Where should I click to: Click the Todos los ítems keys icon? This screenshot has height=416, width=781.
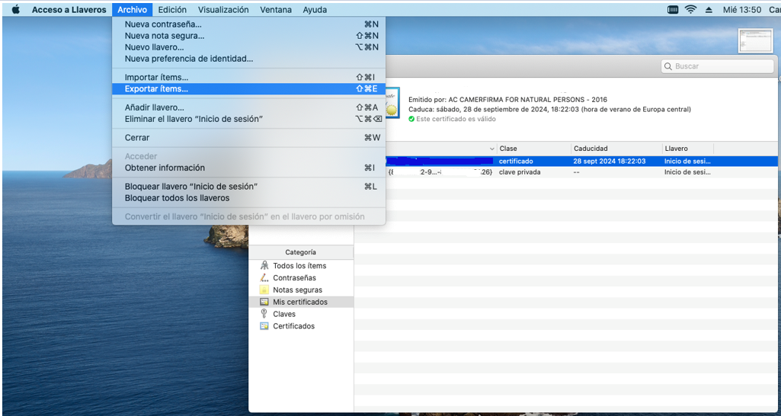tap(264, 266)
